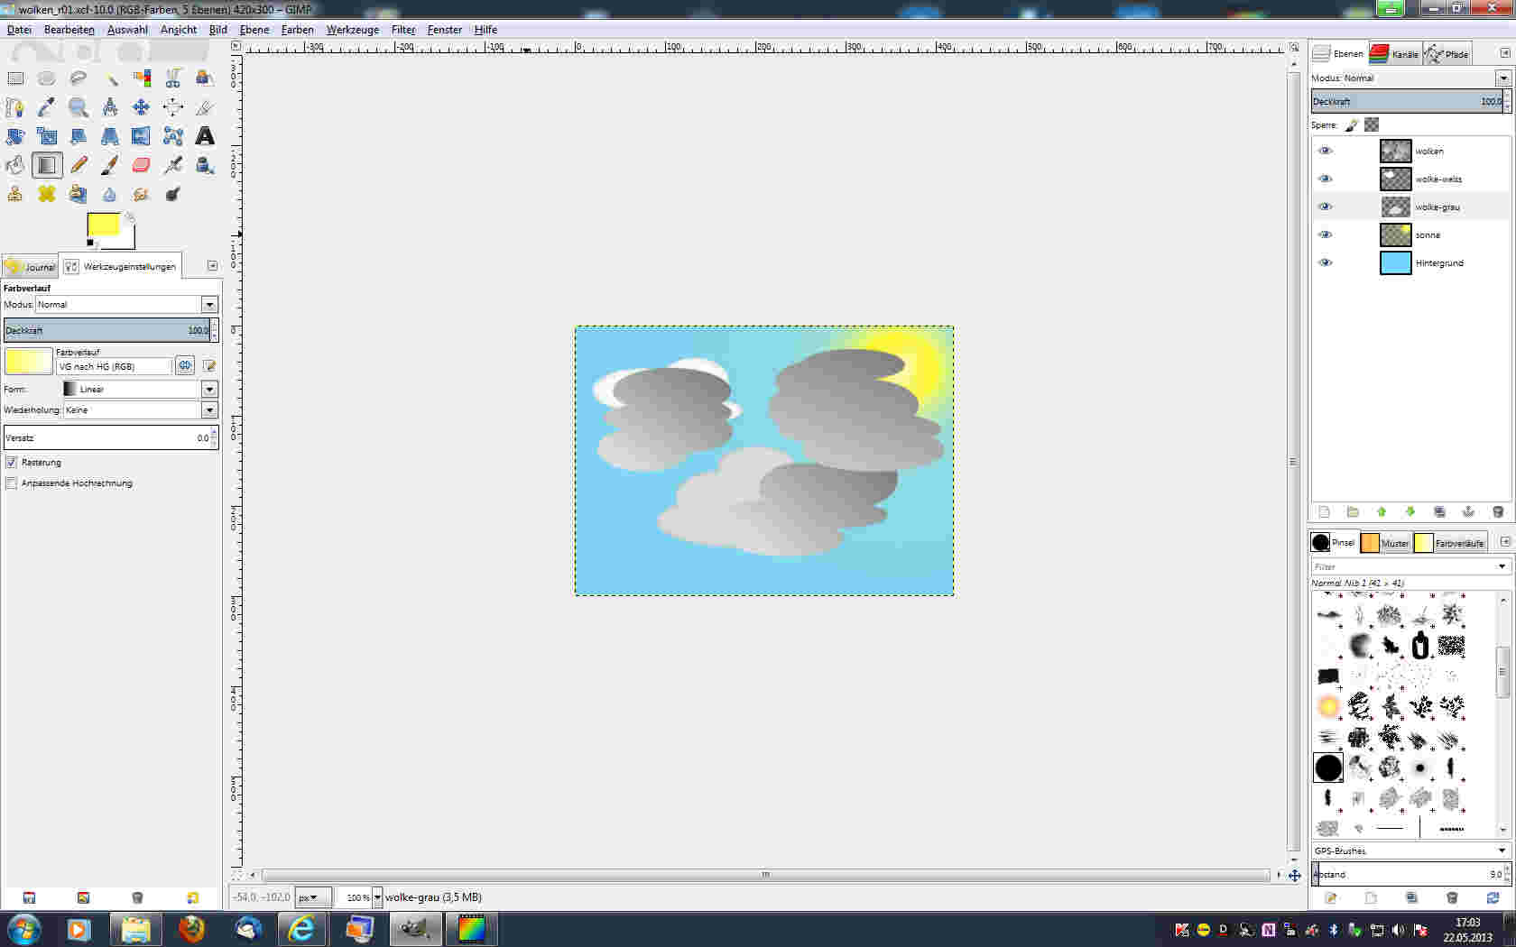Viewport: 1516px width, 947px height.
Task: Toggle visibility of the sonne layer
Action: click(x=1325, y=234)
